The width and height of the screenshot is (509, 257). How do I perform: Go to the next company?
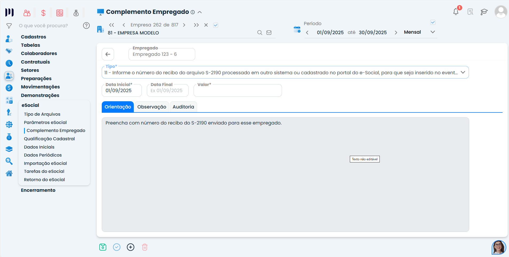(184, 25)
